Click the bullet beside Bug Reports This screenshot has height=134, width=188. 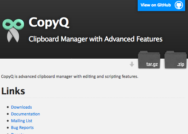click(x=8, y=128)
